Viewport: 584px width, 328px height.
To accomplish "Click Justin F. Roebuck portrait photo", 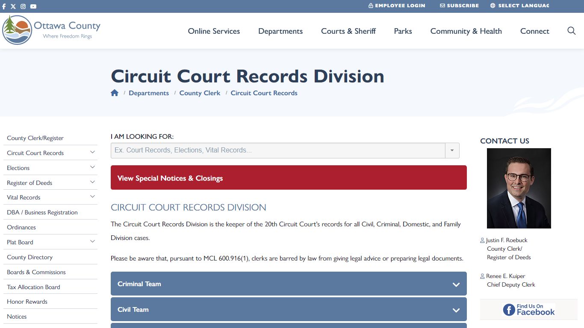I will click(519, 188).
